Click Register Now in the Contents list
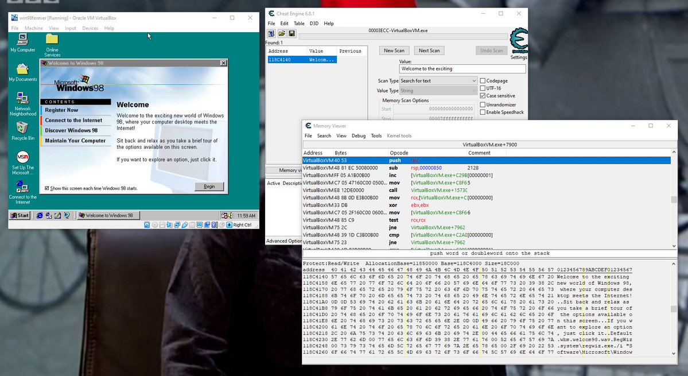Image resolution: width=688 pixels, height=376 pixels. coord(76,110)
